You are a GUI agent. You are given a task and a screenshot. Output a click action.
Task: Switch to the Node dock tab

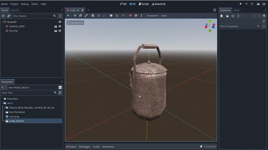pos(237,10)
